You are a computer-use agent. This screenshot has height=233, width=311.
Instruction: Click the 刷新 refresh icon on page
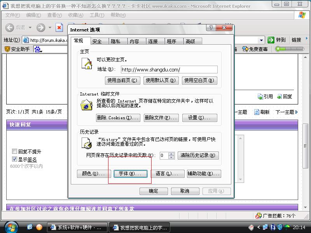click(257, 112)
